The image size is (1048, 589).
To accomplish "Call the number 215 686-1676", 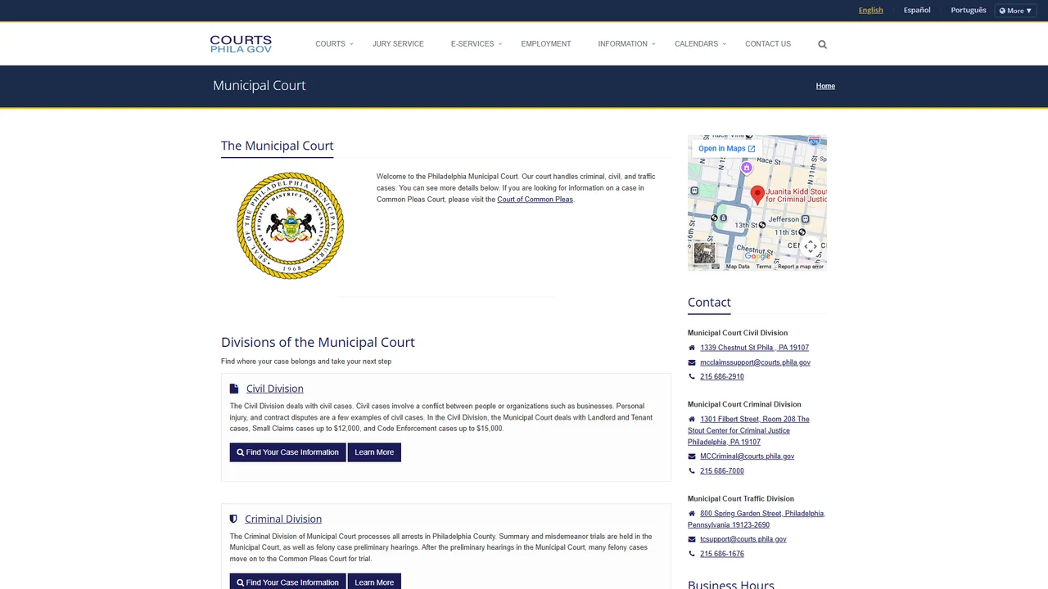I will click(x=722, y=554).
